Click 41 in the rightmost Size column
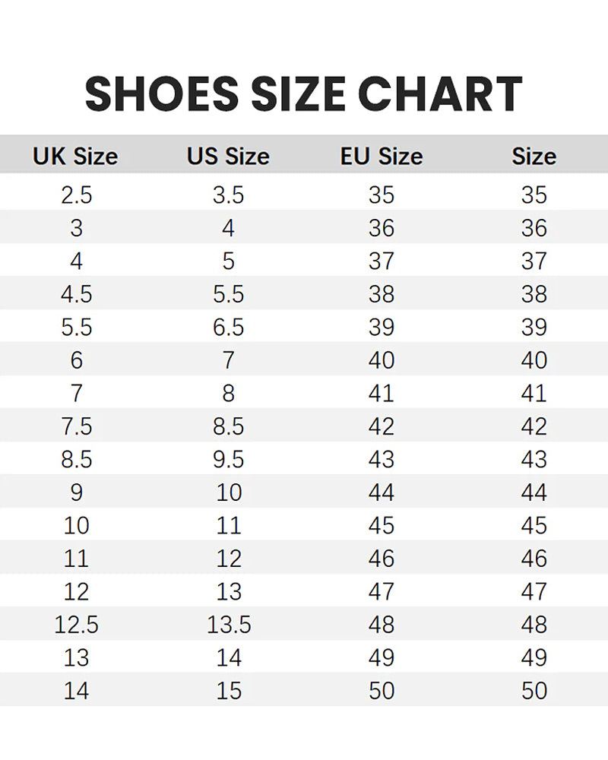 (x=534, y=394)
